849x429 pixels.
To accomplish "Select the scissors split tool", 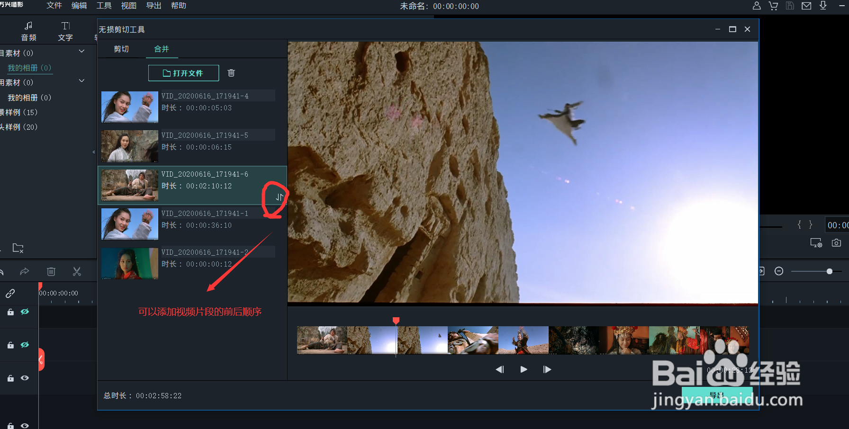I will point(77,271).
